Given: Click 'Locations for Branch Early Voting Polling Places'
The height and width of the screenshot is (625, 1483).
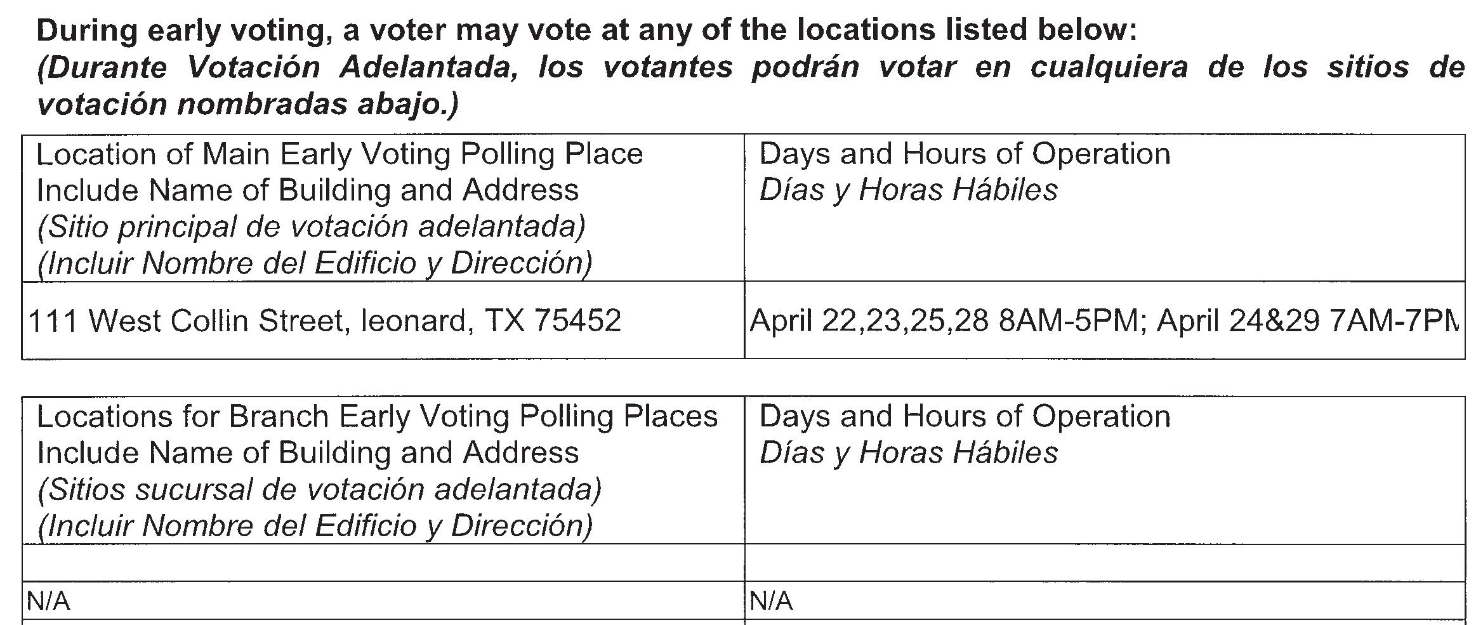Looking at the screenshot, I should pyautogui.click(x=377, y=416).
